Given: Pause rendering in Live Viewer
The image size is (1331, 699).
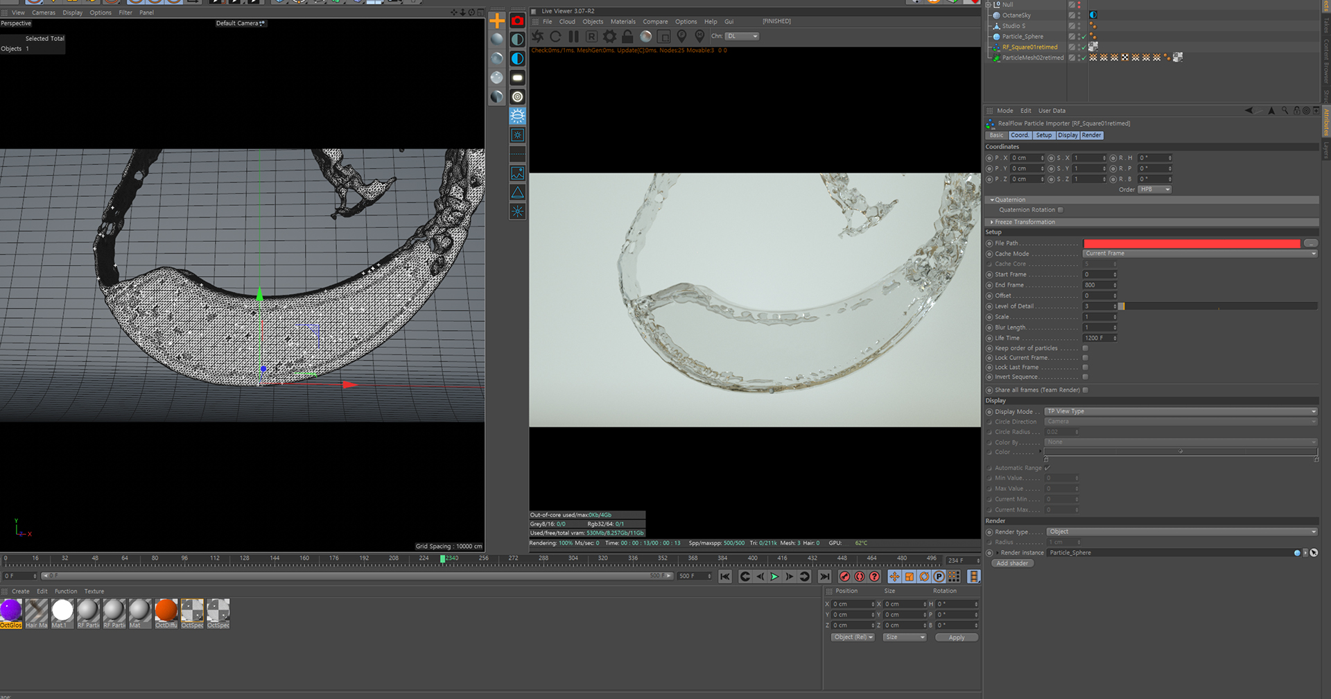Looking at the screenshot, I should coord(573,36).
